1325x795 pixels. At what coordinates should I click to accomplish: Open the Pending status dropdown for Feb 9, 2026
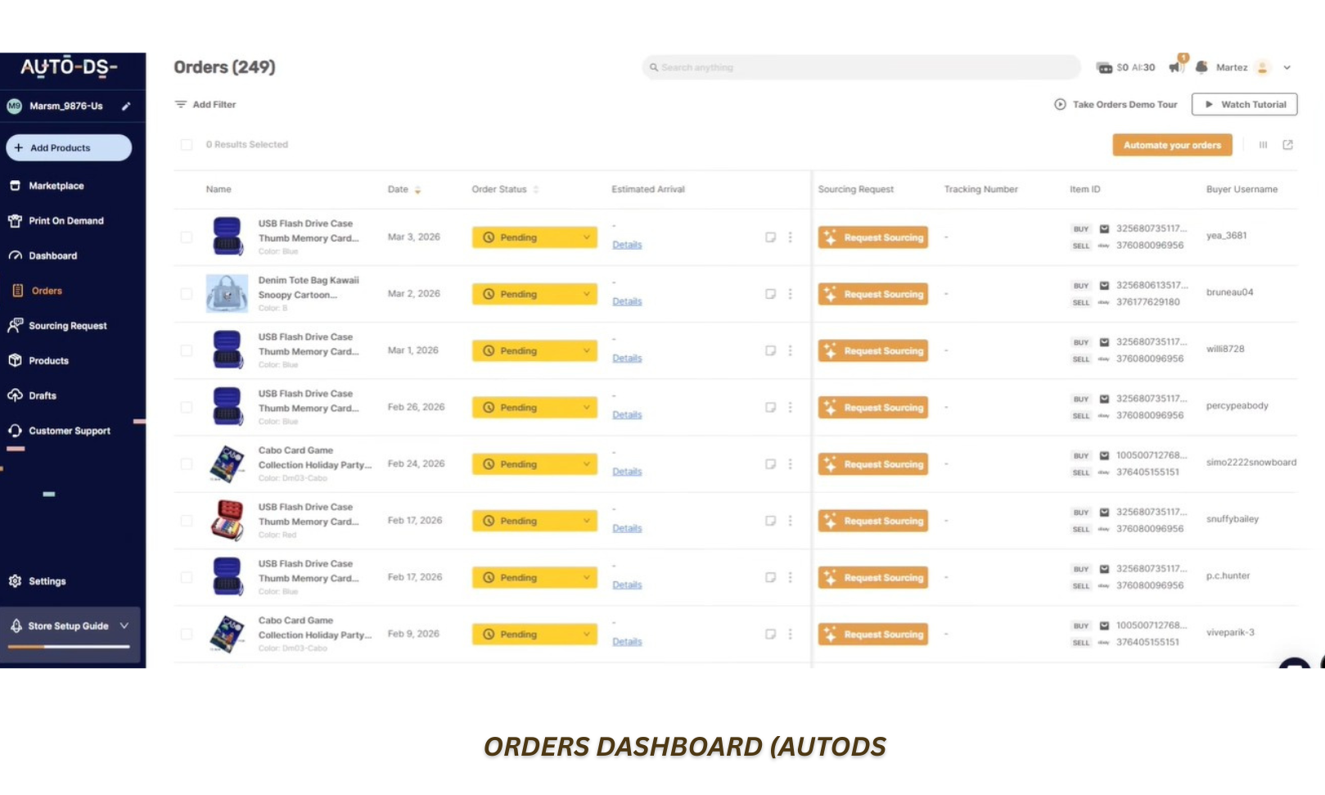(534, 634)
